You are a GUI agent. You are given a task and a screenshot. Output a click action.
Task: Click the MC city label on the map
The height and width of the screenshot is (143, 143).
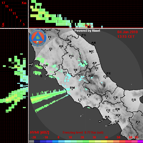pos(92,51)
